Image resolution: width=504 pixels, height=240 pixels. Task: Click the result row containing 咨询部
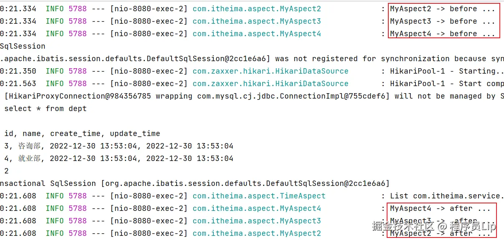(119, 146)
